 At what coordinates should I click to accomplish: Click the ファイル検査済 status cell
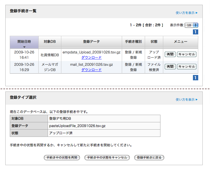(x=154, y=67)
